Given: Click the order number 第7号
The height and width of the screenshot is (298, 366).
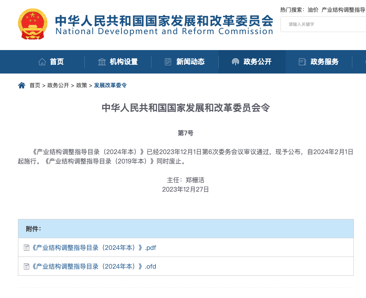Looking at the screenshot, I should (186, 133).
